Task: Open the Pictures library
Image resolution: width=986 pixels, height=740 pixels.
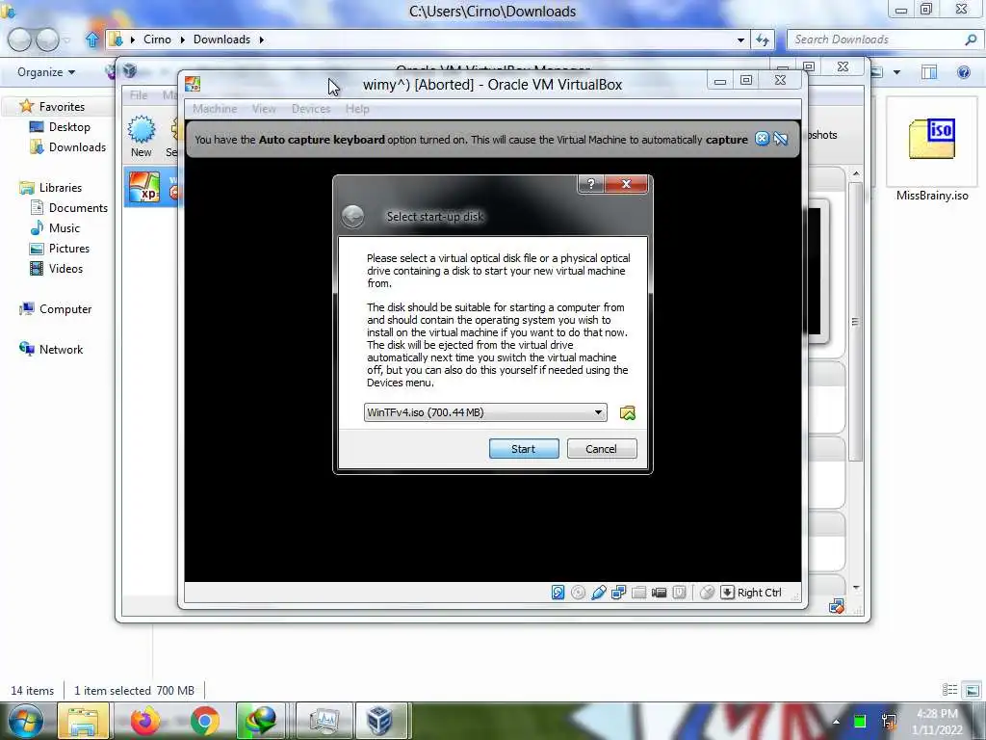Action: point(69,249)
